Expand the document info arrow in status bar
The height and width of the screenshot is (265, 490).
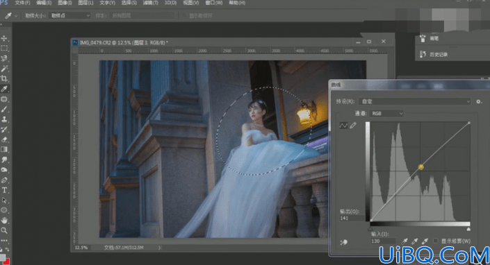159,248
